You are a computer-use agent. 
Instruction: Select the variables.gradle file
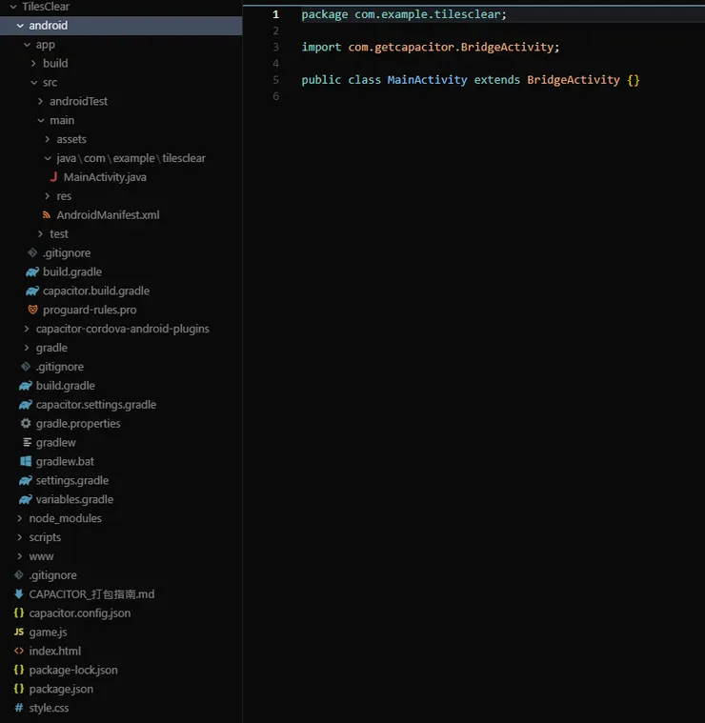coord(74,499)
